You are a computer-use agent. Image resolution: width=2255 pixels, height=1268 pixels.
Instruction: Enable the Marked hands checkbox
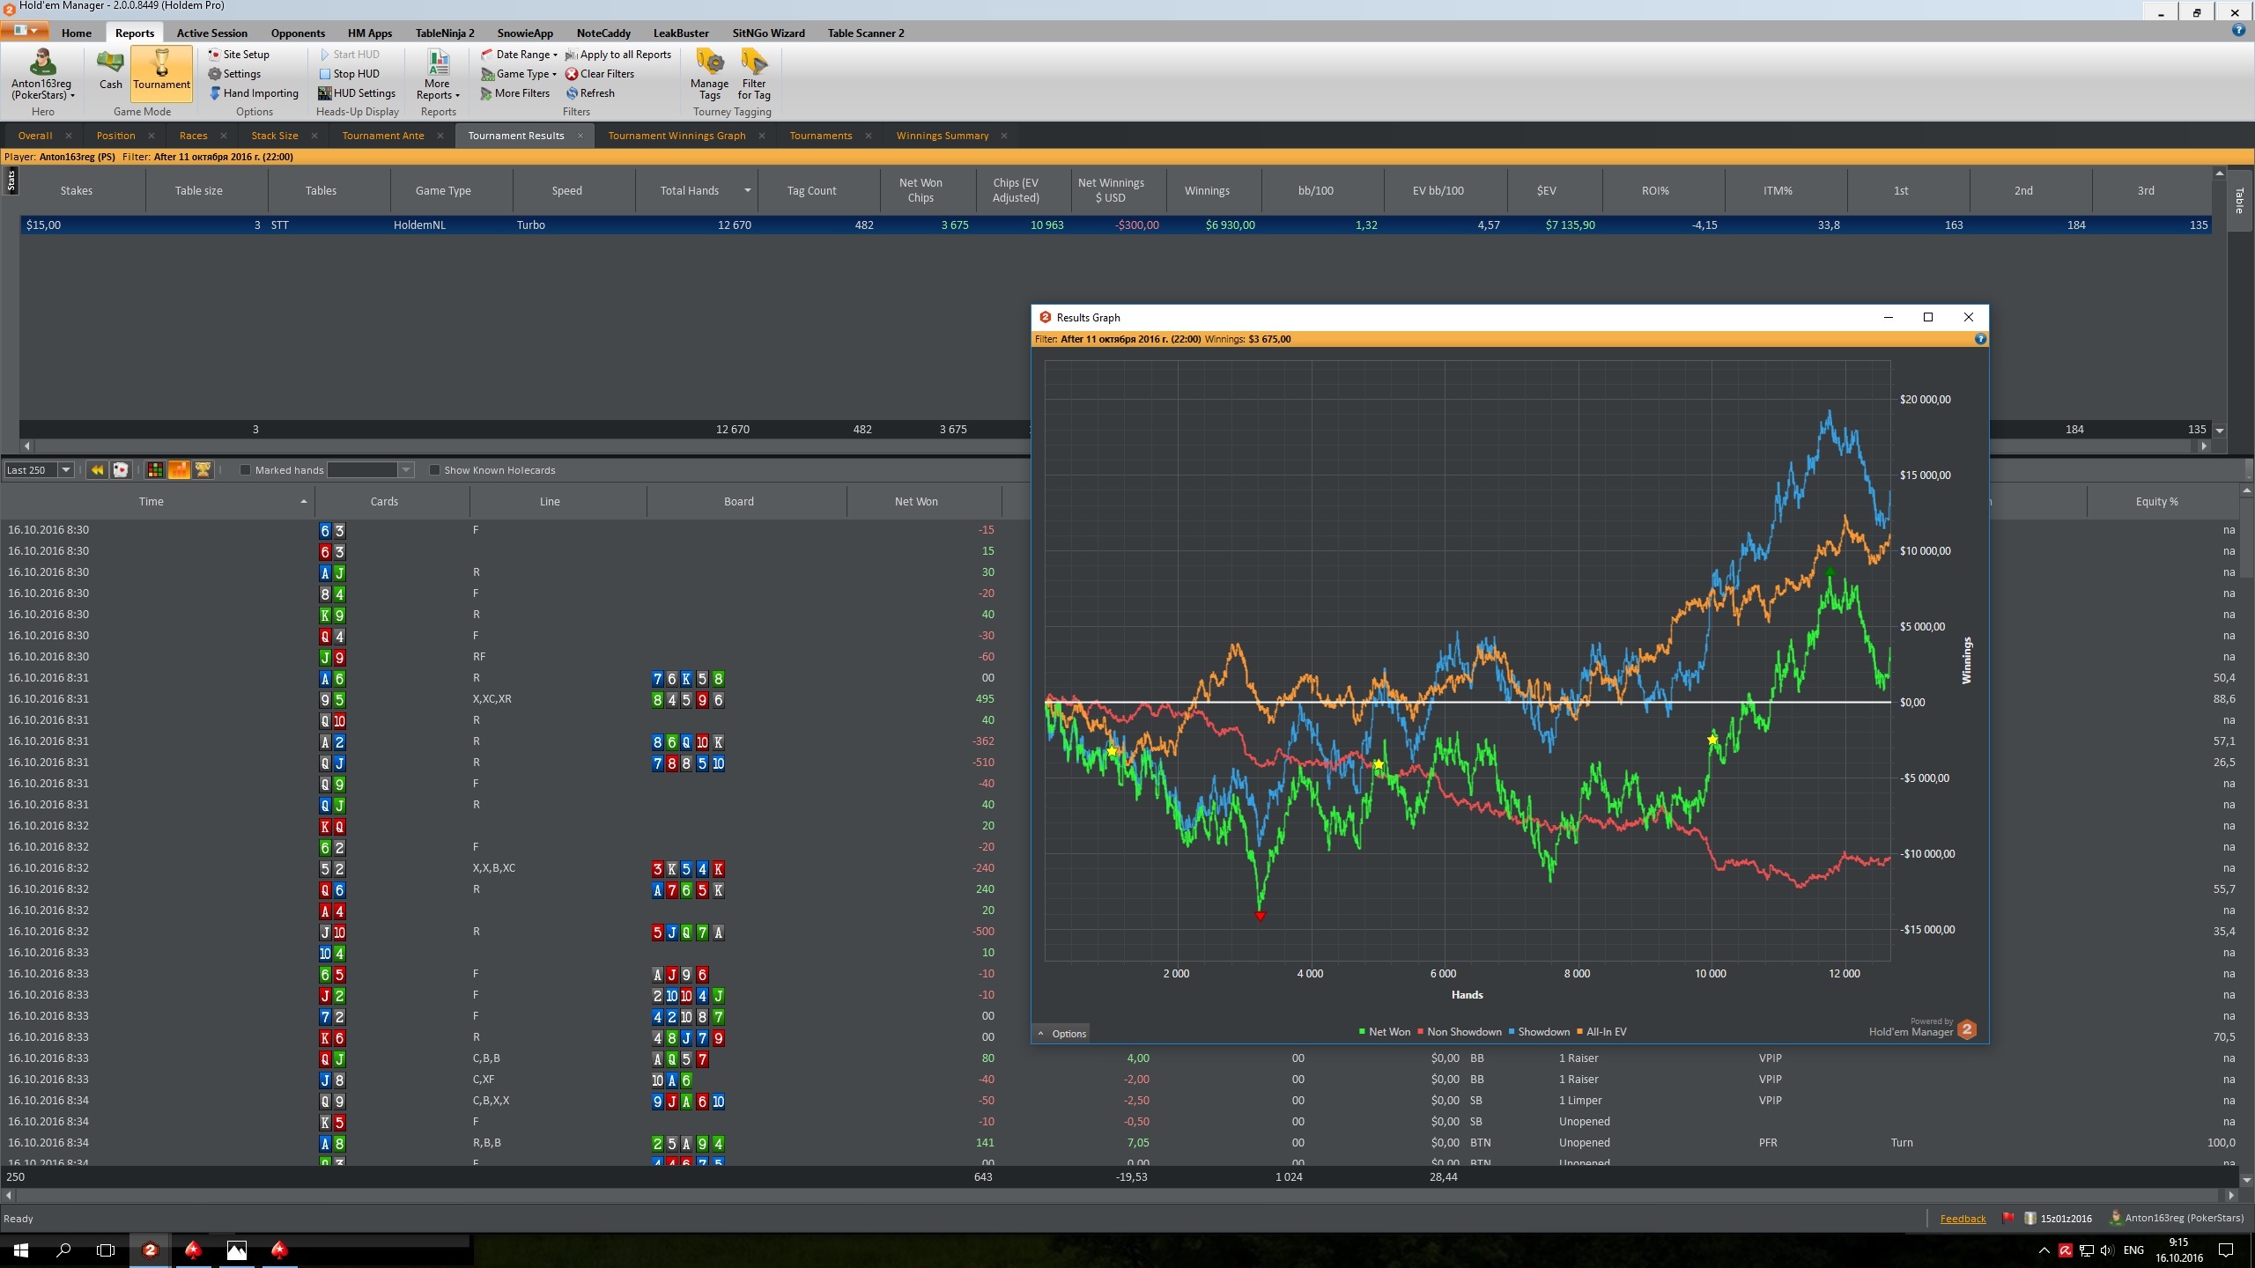click(x=246, y=470)
